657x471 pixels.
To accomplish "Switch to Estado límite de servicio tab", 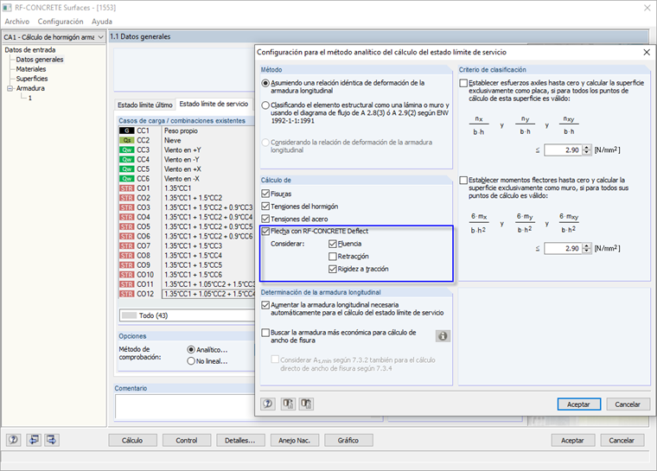I will tap(214, 104).
